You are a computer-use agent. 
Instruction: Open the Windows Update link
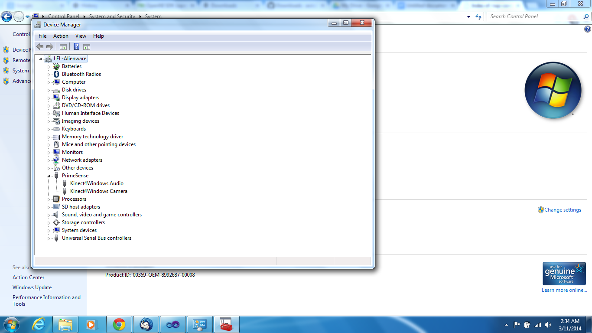coord(32,287)
